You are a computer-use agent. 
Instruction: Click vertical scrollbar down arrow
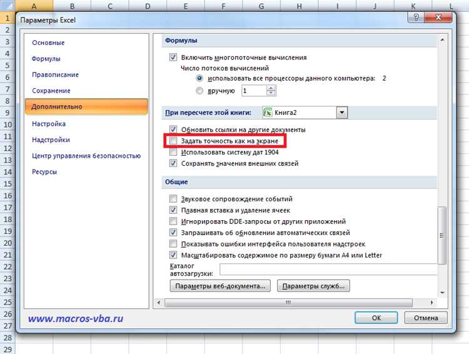pos(442,293)
